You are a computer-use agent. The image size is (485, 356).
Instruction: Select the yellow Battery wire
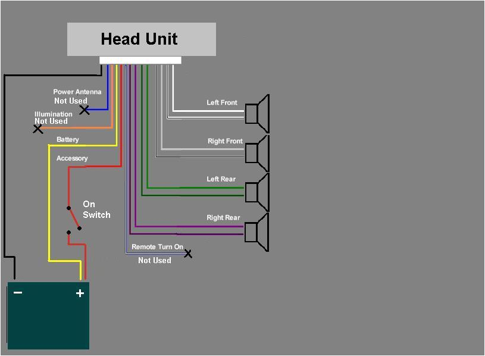point(49,208)
